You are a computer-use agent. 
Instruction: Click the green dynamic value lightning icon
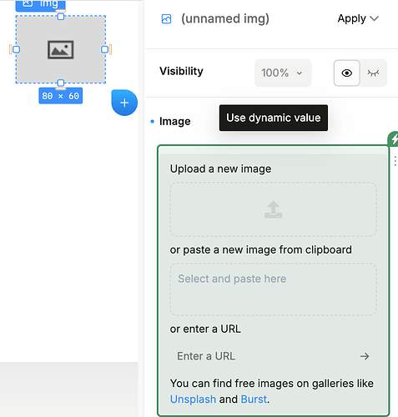pos(393,139)
